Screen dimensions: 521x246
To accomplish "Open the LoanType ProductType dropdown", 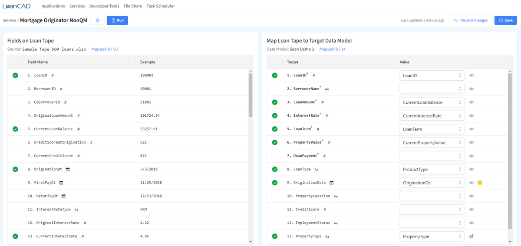I will pyautogui.click(x=432, y=169).
